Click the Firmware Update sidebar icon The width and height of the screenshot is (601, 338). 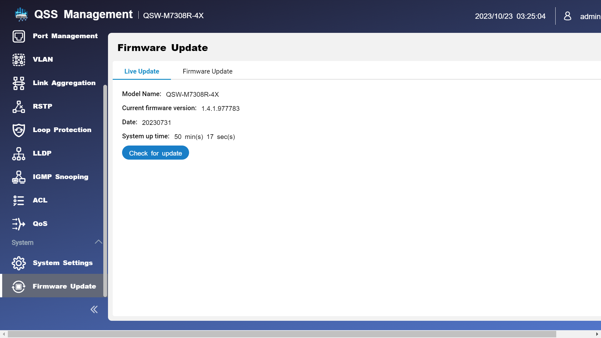pyautogui.click(x=18, y=287)
